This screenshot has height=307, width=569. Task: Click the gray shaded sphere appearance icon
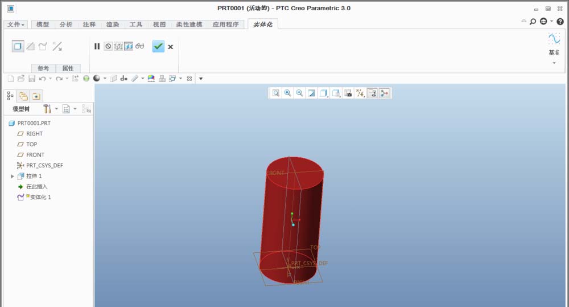(97, 79)
